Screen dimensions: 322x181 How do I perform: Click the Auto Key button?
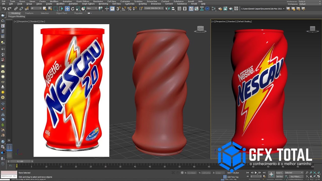(x=279, y=173)
